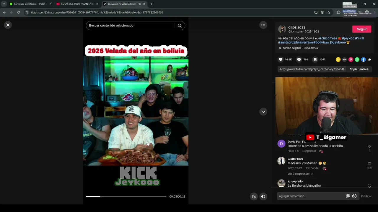The height and width of the screenshot is (212, 378).
Task: Click the search magnifier in related content bar
Action: click(x=180, y=26)
